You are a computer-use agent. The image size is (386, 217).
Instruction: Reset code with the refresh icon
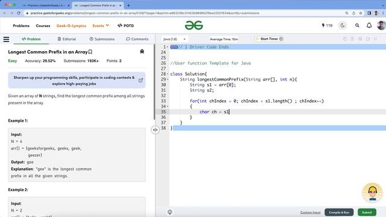(x=368, y=39)
